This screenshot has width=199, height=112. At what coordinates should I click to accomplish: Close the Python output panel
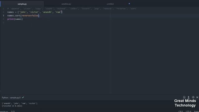[x=197, y=97]
